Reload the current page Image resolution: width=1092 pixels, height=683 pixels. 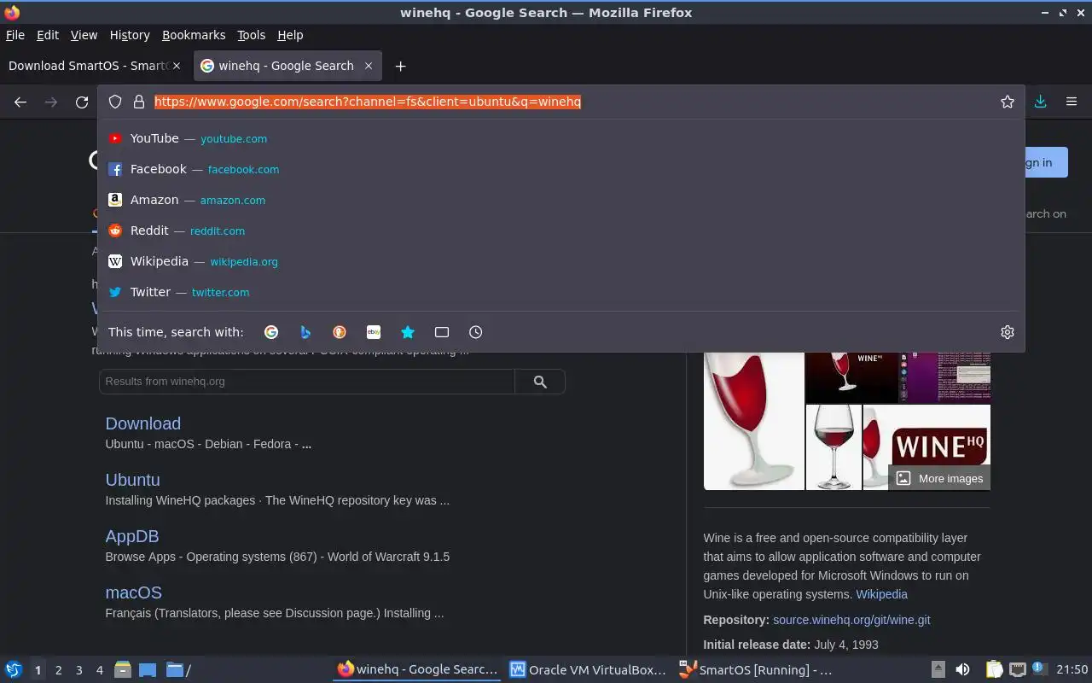tap(82, 102)
